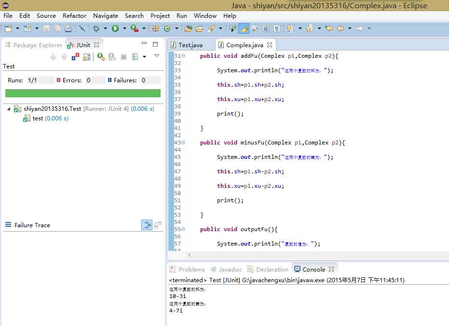Collapse the addFu method at line 31

tap(183, 56)
